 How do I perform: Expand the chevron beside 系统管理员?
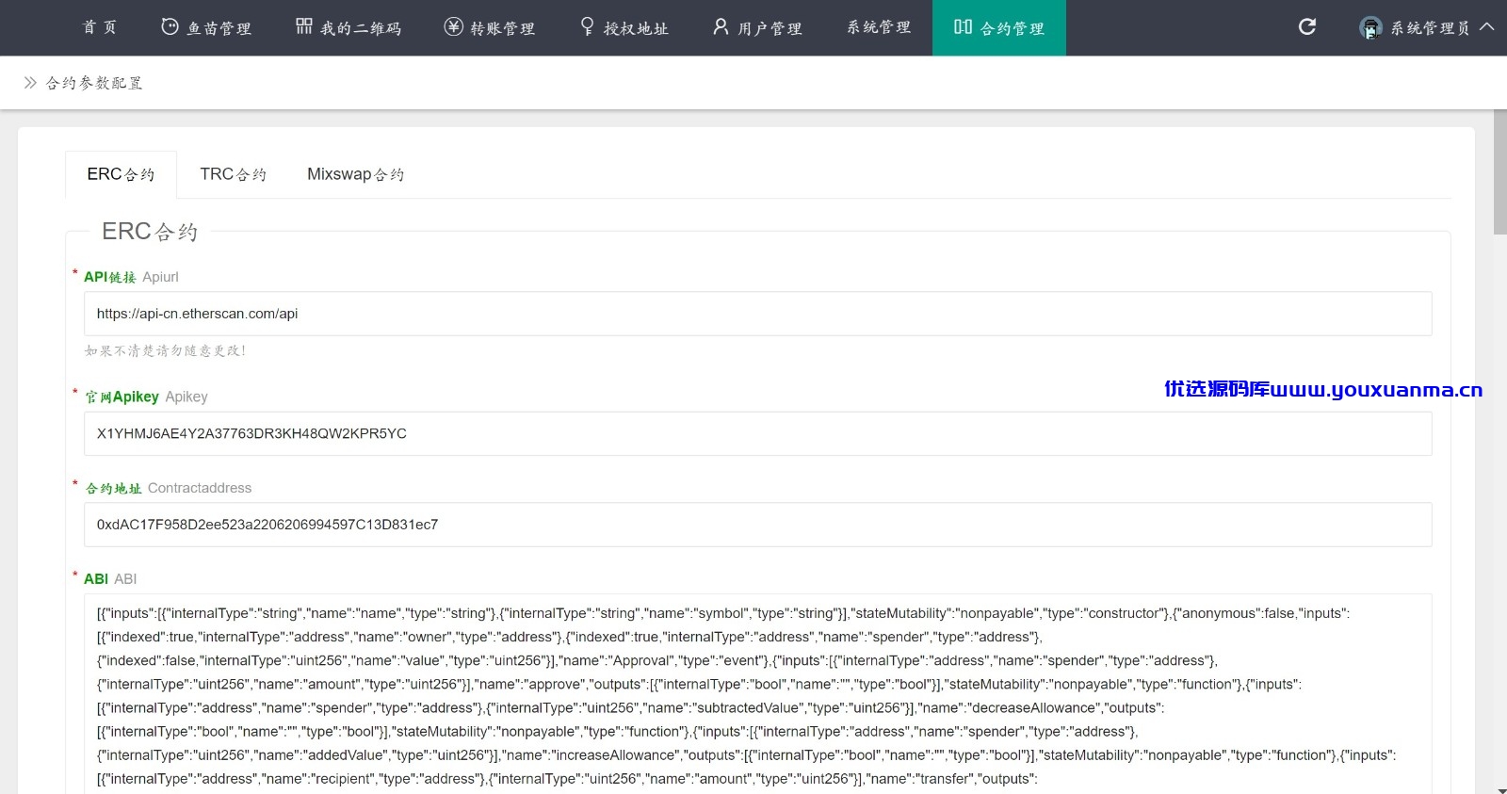click(x=1487, y=26)
